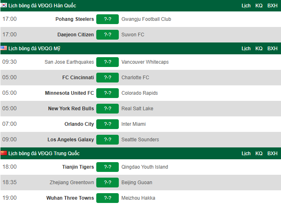Open Lịch tab for VĐQG Hàn Quốc
Image resolution: width=281 pixels, height=205 pixels.
(246, 6)
